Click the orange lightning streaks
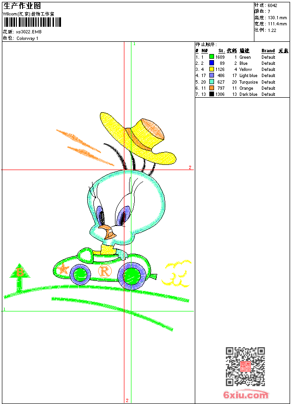291x404 pixels. (x=85, y=148)
